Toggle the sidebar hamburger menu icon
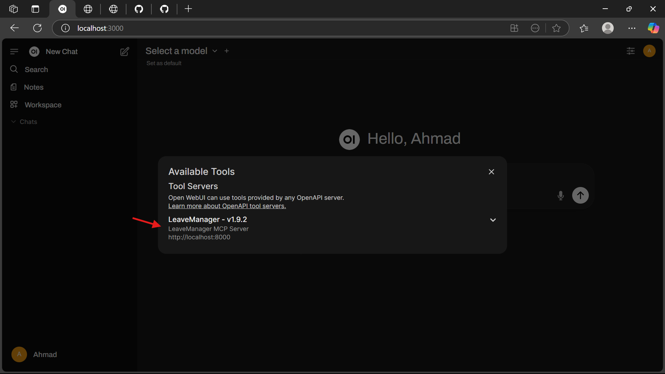Image resolution: width=665 pixels, height=374 pixels. tap(14, 52)
